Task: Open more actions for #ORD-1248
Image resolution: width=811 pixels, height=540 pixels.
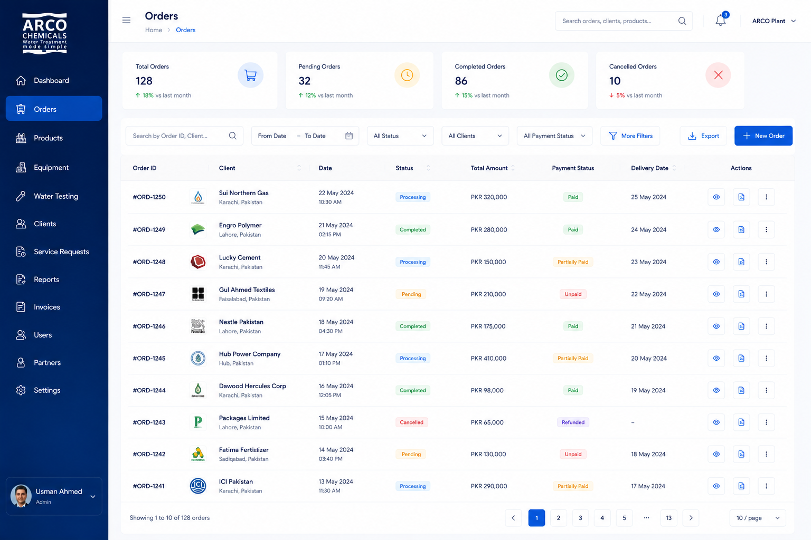Action: coord(766,262)
